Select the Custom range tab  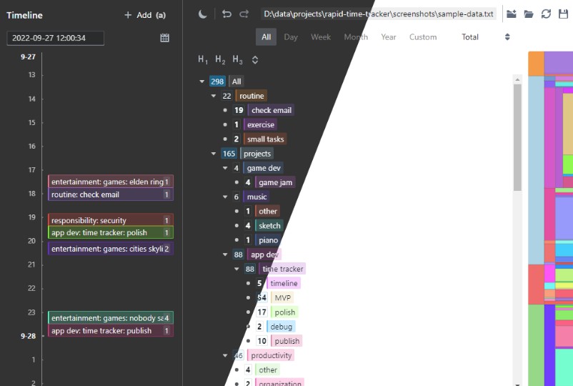coord(423,37)
